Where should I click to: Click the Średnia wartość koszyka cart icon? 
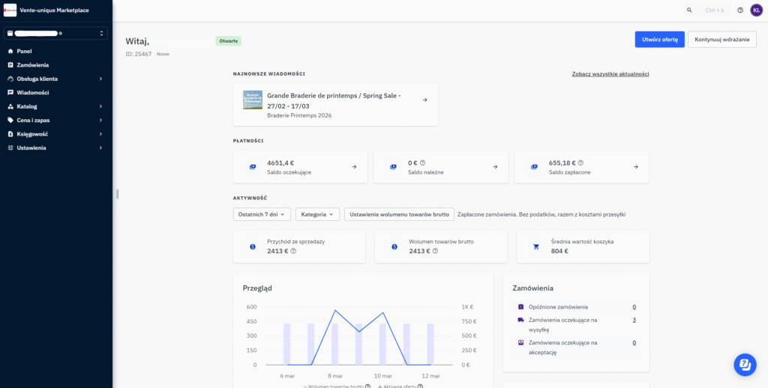click(x=535, y=246)
